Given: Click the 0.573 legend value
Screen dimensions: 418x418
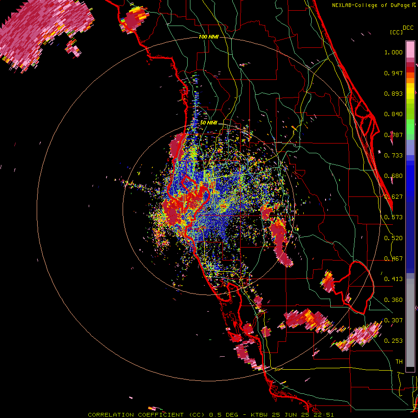Looking at the screenshot, I should (393, 217).
